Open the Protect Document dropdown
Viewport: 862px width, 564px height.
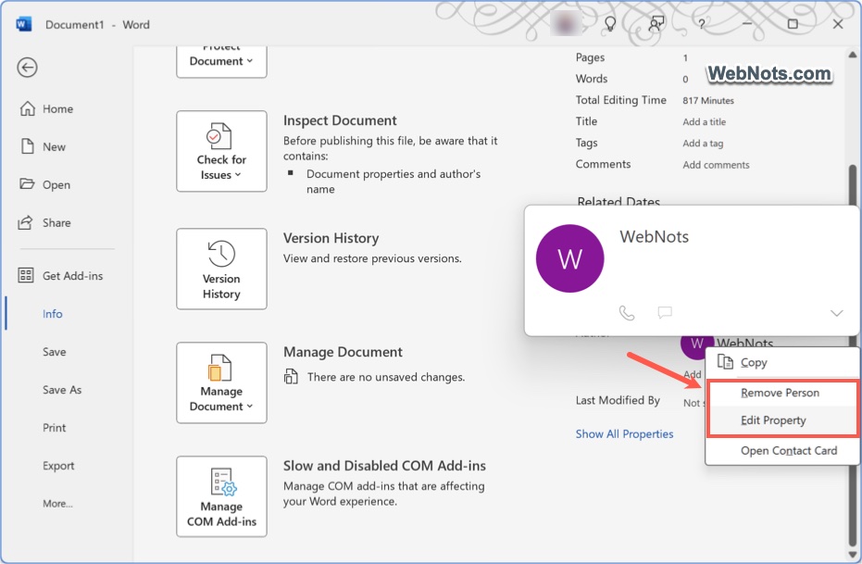pyautogui.click(x=221, y=61)
